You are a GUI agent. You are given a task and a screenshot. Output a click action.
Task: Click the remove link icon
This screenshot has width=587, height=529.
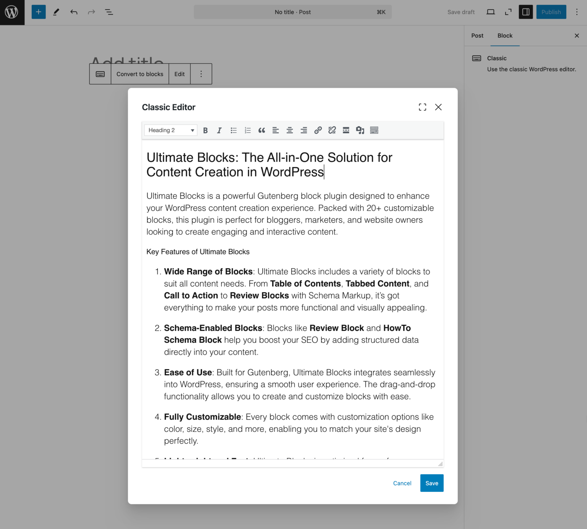332,130
